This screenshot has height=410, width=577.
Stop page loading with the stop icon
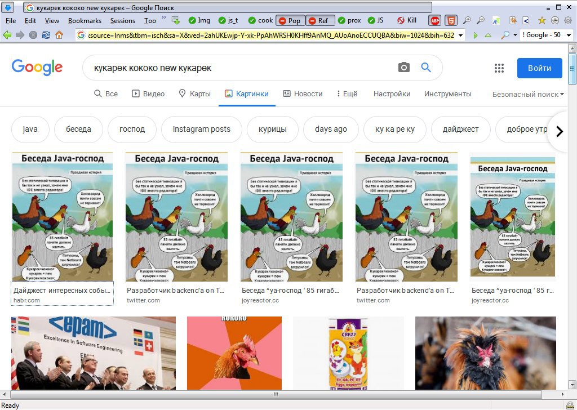tap(33, 35)
